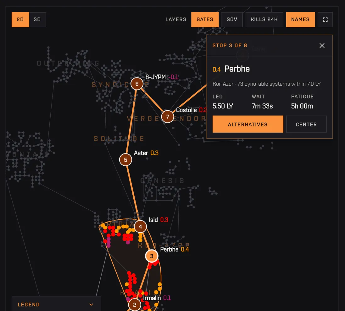Click the LAYERS label
The height and width of the screenshot is (311, 345).
point(176,19)
